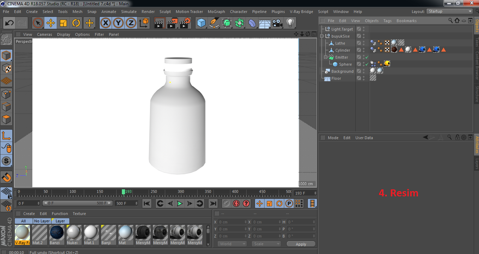Screen dimensions: 479x254
Task: Click Render to Picture Viewer icon
Action: click(x=172, y=23)
